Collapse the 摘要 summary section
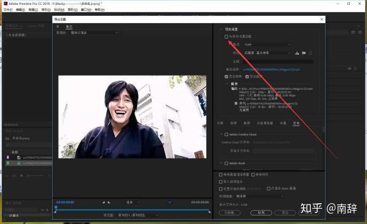This screenshot has height=224, width=367. point(227,84)
